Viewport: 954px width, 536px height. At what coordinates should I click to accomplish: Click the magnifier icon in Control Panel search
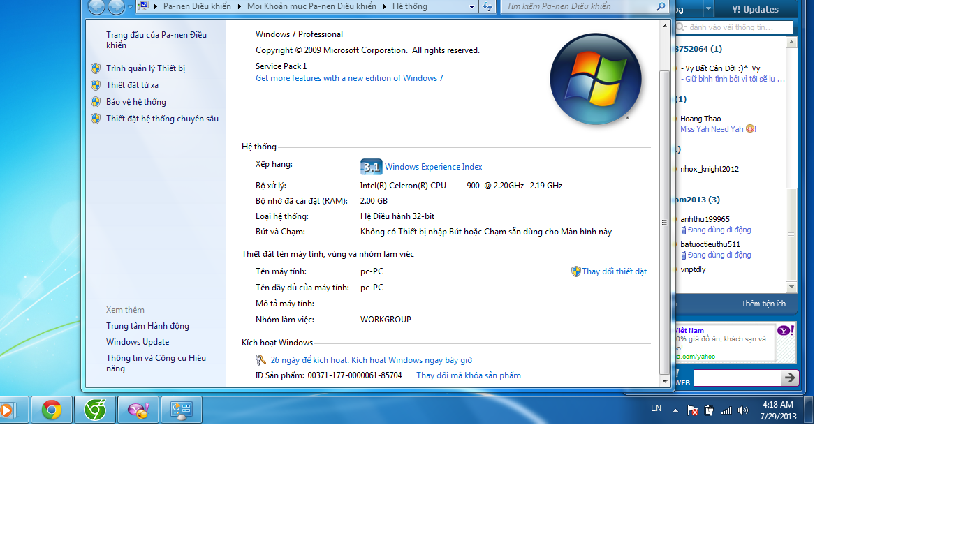[661, 7]
